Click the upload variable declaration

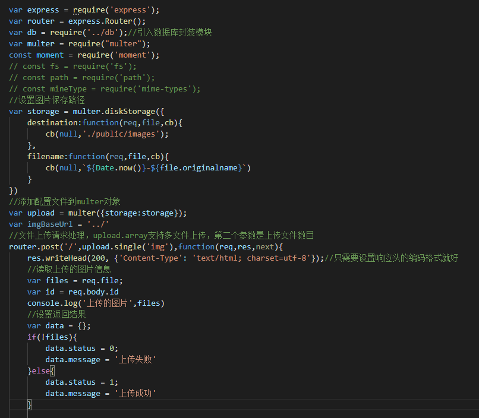coord(40,213)
